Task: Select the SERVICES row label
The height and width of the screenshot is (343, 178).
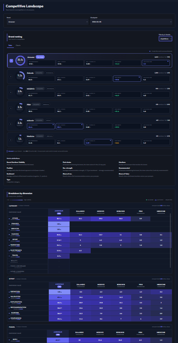Action: (15, 228)
